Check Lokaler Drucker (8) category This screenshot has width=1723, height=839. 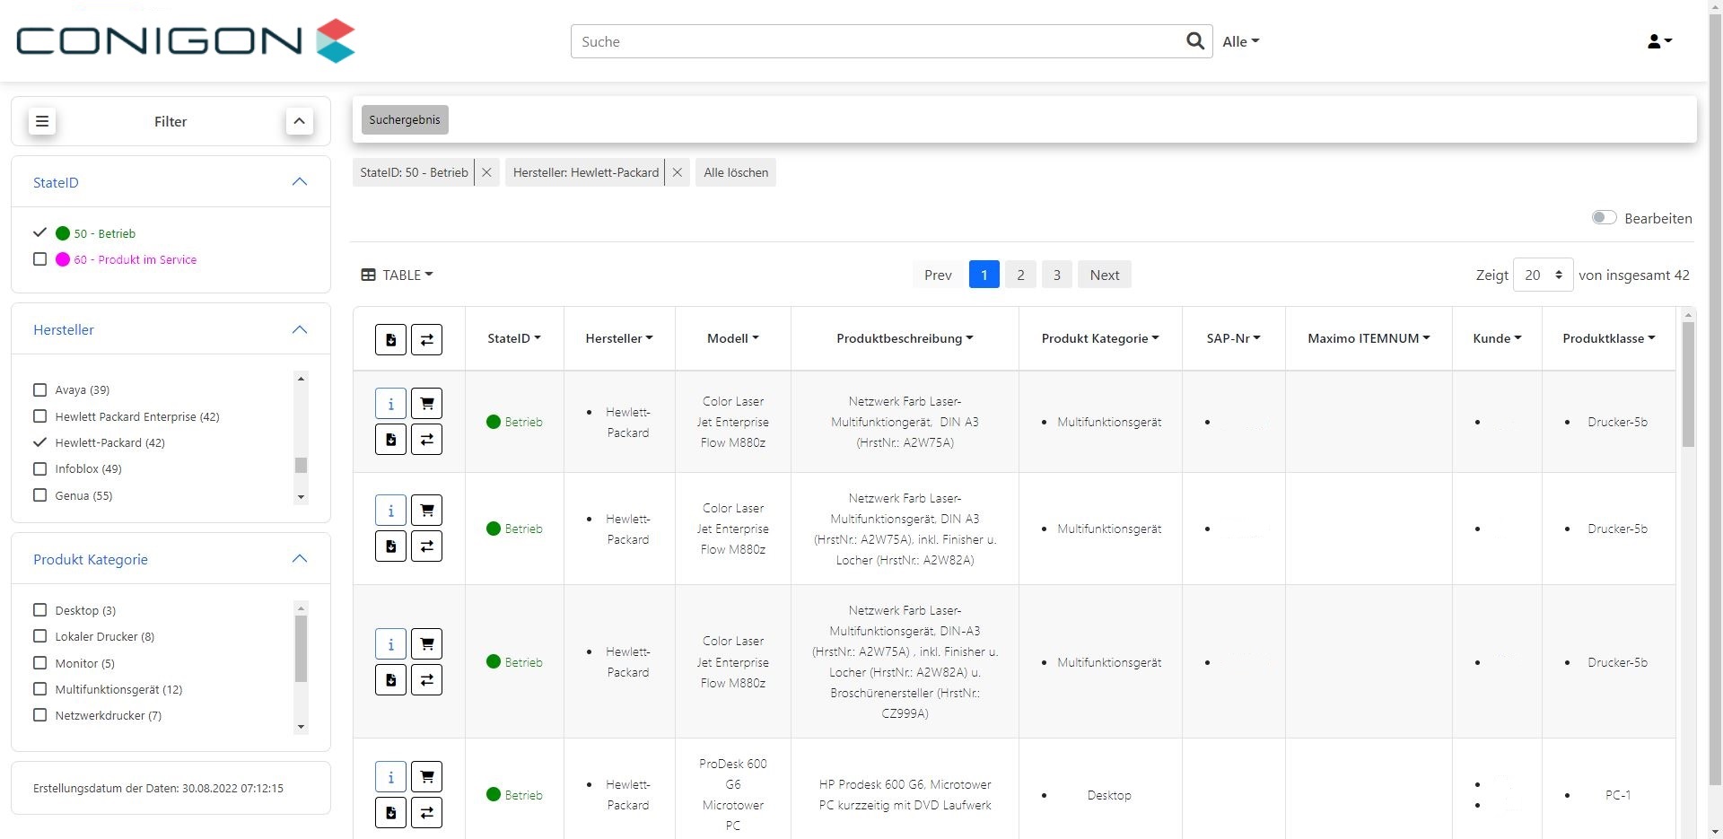pyautogui.click(x=39, y=636)
